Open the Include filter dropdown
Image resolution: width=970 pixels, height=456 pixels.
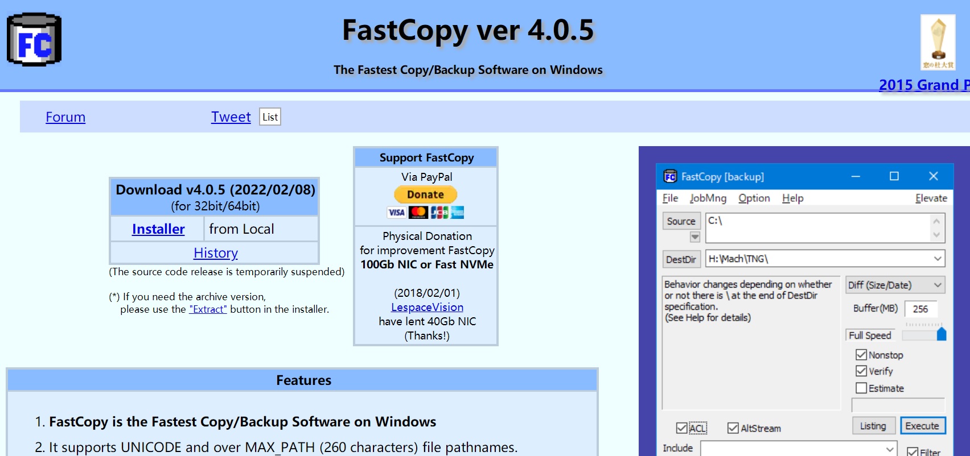tap(890, 449)
